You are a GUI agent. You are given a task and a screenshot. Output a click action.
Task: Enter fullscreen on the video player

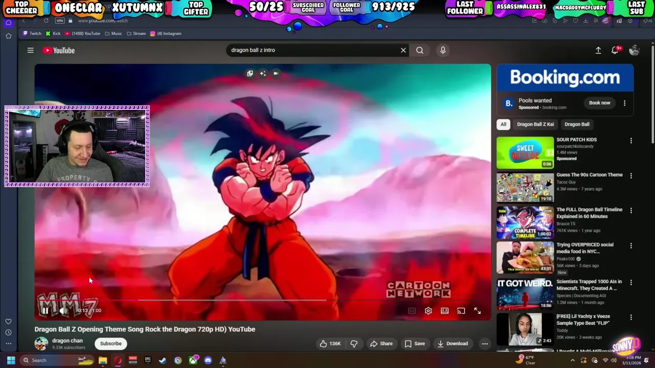click(x=477, y=311)
